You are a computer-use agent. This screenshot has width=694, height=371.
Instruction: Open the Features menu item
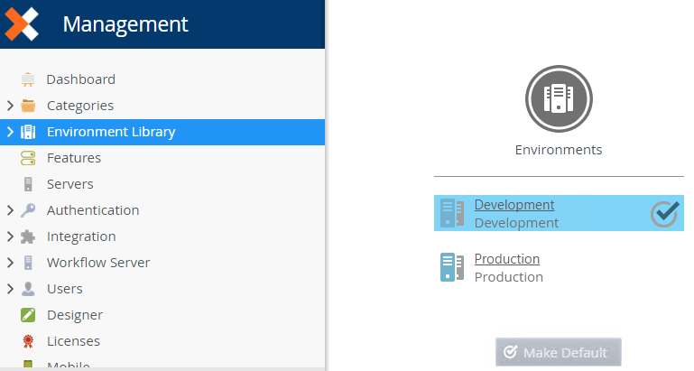(x=74, y=158)
